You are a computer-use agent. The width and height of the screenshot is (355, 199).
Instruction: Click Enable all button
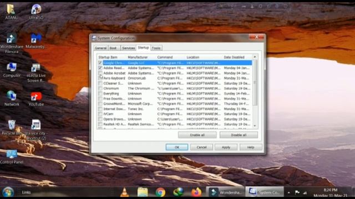[197, 135]
